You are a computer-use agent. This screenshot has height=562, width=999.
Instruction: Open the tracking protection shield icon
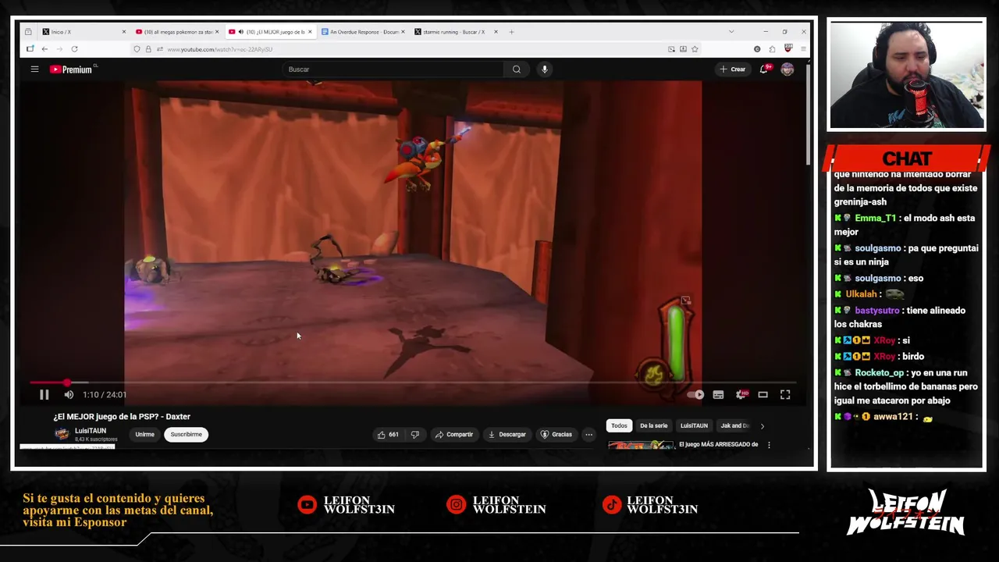137,49
